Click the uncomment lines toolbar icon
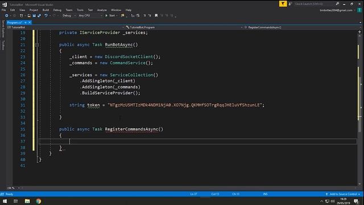The image size is (364, 205). click(x=150, y=15)
